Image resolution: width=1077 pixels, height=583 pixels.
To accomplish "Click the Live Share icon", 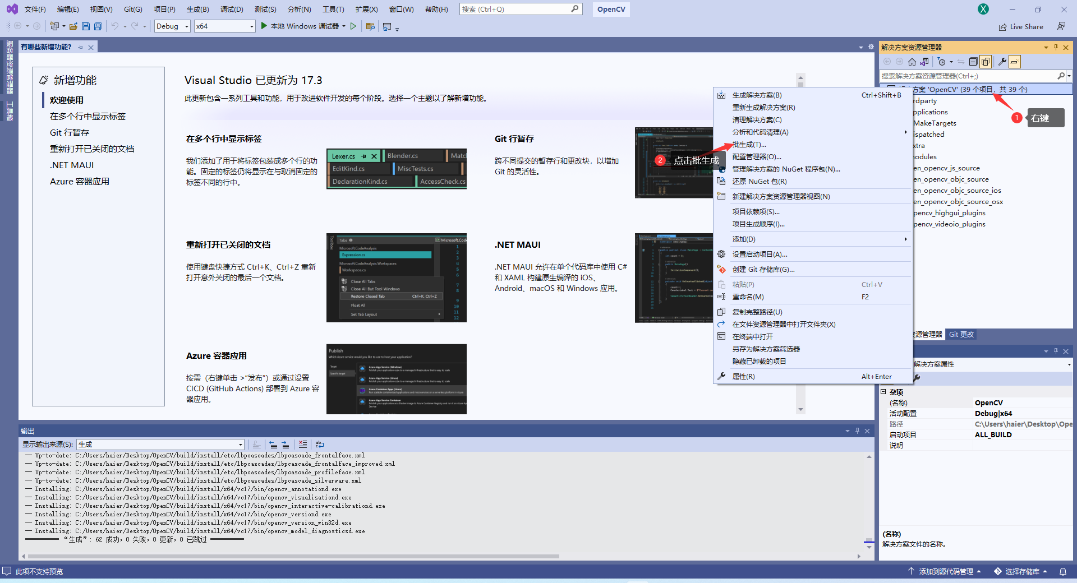I will pyautogui.click(x=1002, y=27).
